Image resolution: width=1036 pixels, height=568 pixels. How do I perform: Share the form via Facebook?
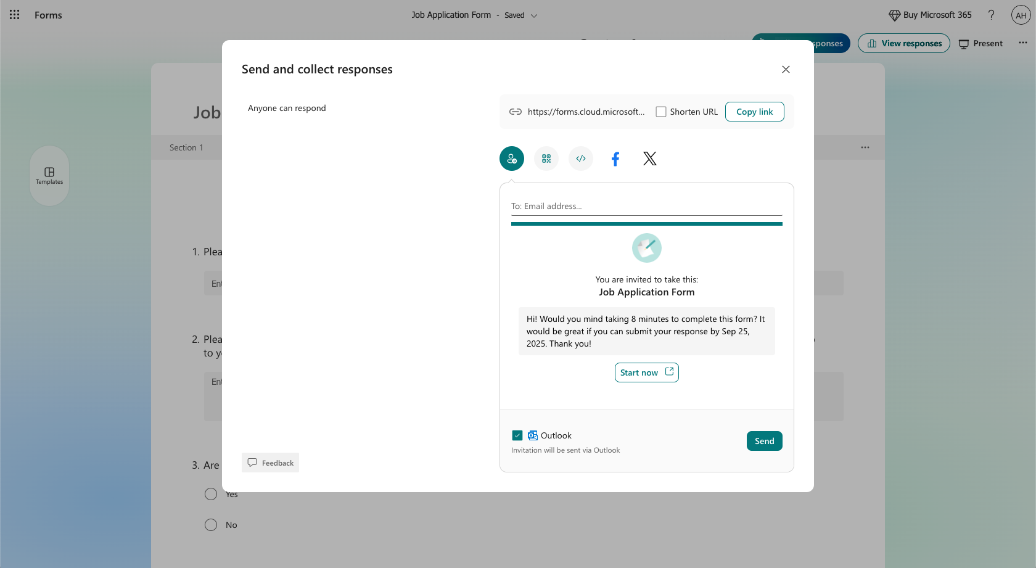615,158
